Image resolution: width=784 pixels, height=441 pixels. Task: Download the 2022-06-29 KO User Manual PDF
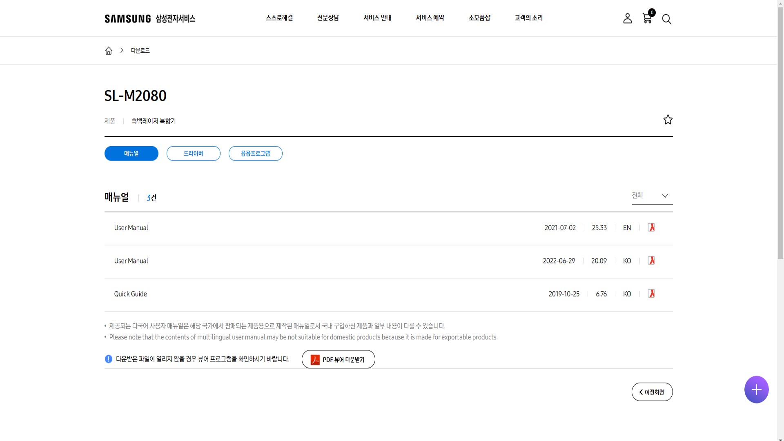click(651, 261)
